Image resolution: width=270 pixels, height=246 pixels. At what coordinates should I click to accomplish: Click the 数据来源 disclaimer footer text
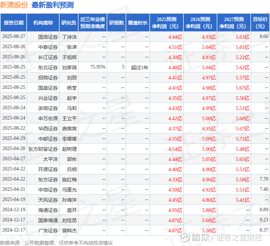coord(56,243)
